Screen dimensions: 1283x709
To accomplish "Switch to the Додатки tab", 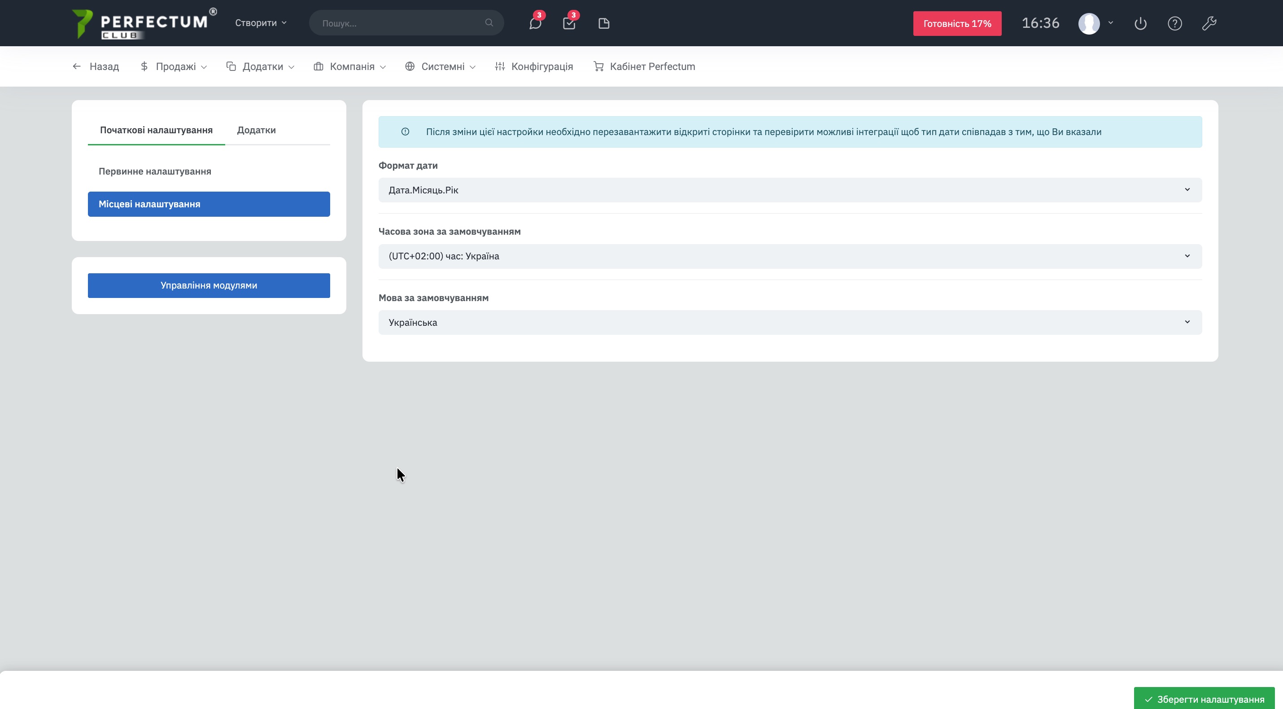I will click(x=256, y=130).
